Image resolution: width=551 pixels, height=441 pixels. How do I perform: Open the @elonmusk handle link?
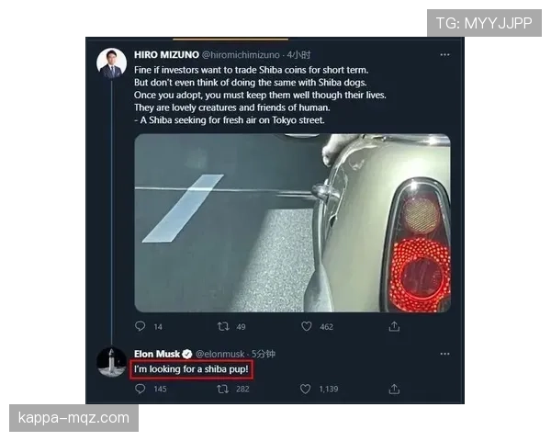pos(220,354)
